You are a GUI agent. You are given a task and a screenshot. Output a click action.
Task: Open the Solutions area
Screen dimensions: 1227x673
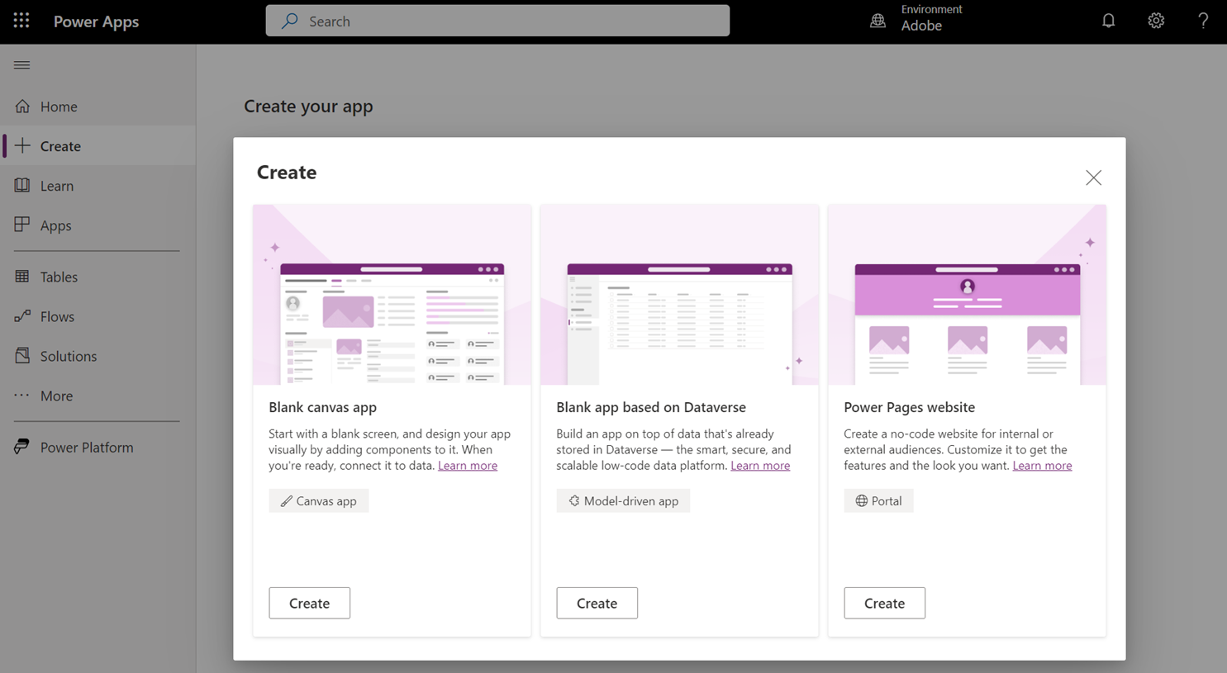[68, 356]
